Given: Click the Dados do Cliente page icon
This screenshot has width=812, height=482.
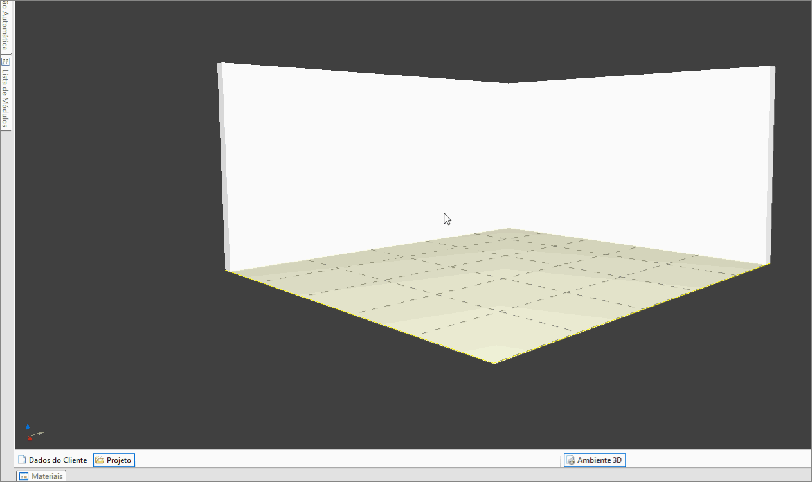Looking at the screenshot, I should [22, 460].
